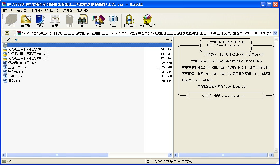
Task: Open the 收藏夹 (Favorites) menu
Action: point(52,11)
